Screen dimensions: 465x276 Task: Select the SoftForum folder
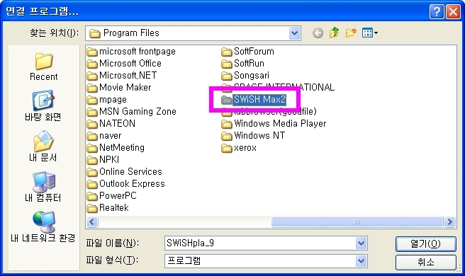click(x=247, y=52)
